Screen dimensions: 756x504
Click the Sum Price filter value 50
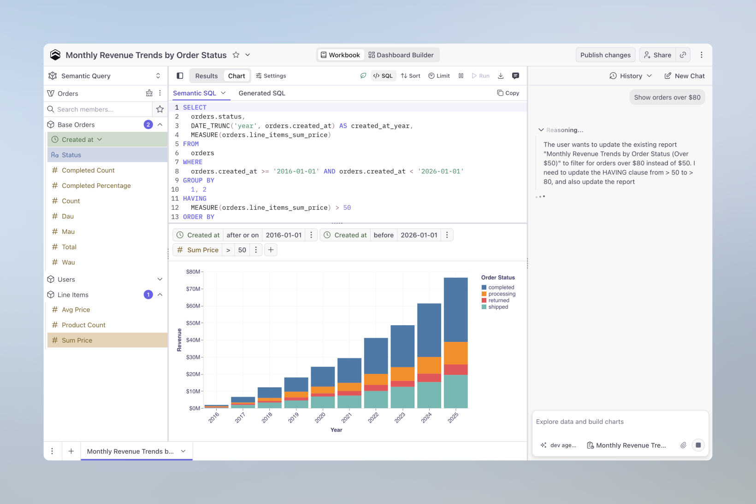pyautogui.click(x=242, y=250)
